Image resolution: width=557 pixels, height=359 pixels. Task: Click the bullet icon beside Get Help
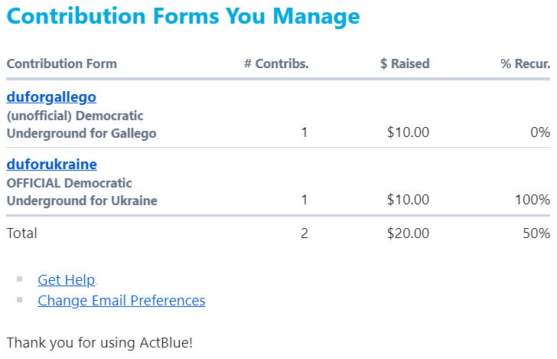20,280
